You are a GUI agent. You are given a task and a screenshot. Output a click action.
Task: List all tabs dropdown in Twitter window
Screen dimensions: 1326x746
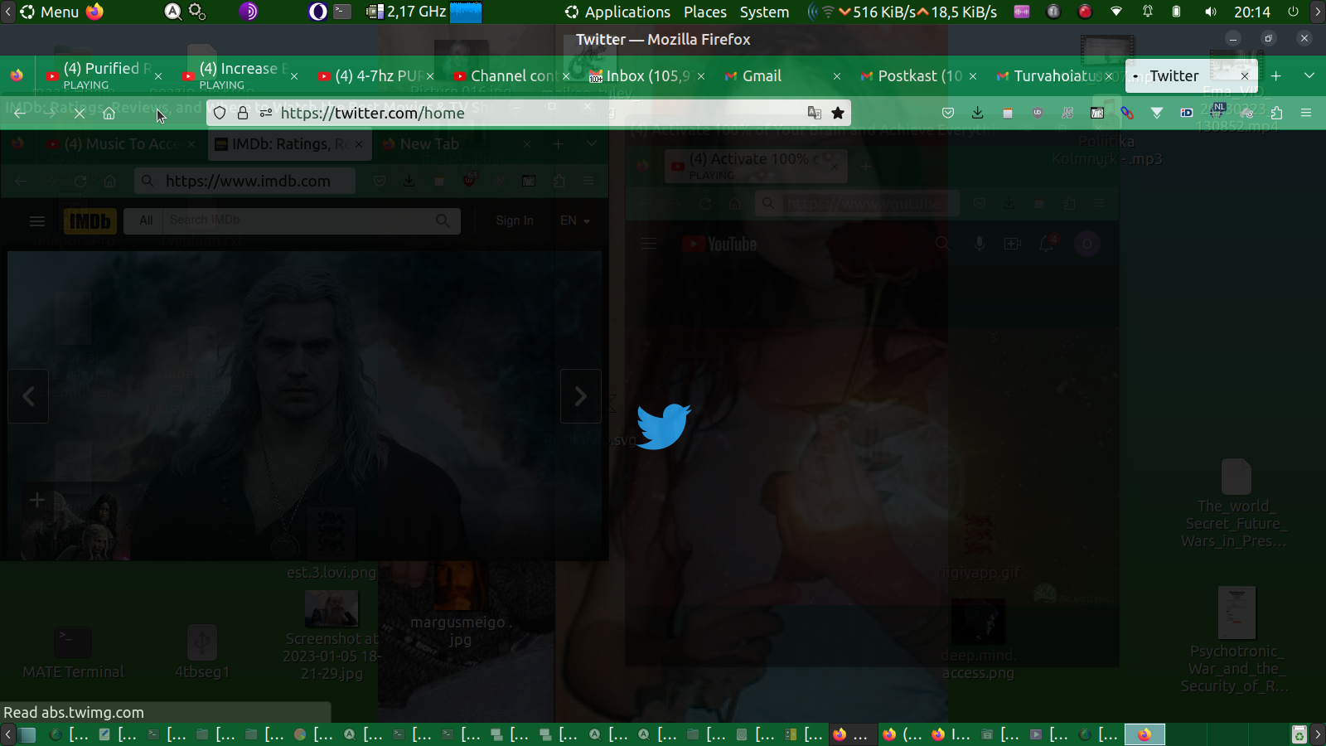[x=1309, y=75]
